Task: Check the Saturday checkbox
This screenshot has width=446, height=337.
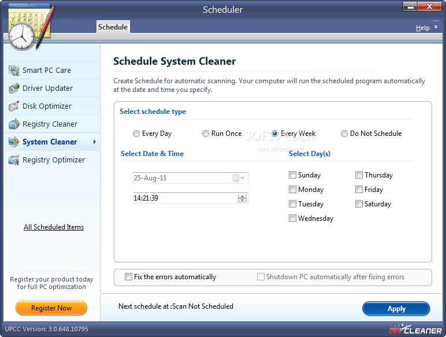Action: click(359, 204)
